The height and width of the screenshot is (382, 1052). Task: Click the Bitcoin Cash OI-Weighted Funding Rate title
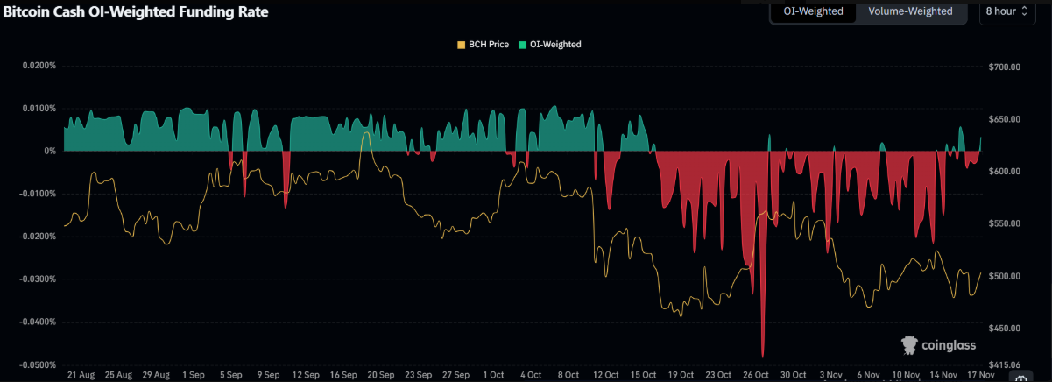pyautogui.click(x=136, y=12)
